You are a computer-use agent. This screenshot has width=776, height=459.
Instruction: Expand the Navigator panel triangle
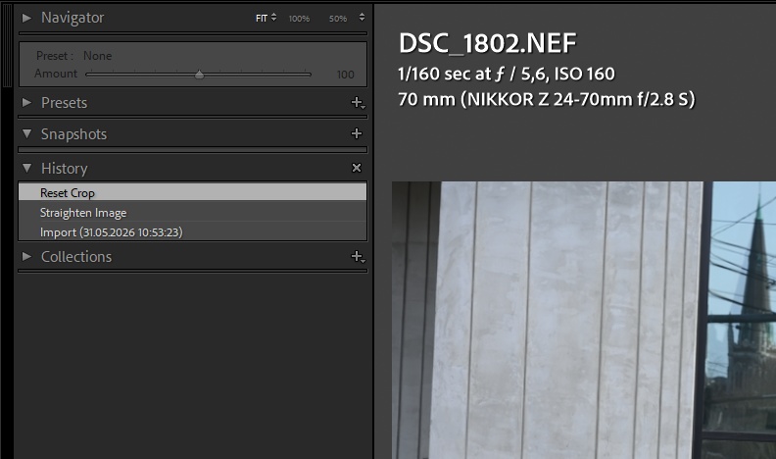26,18
